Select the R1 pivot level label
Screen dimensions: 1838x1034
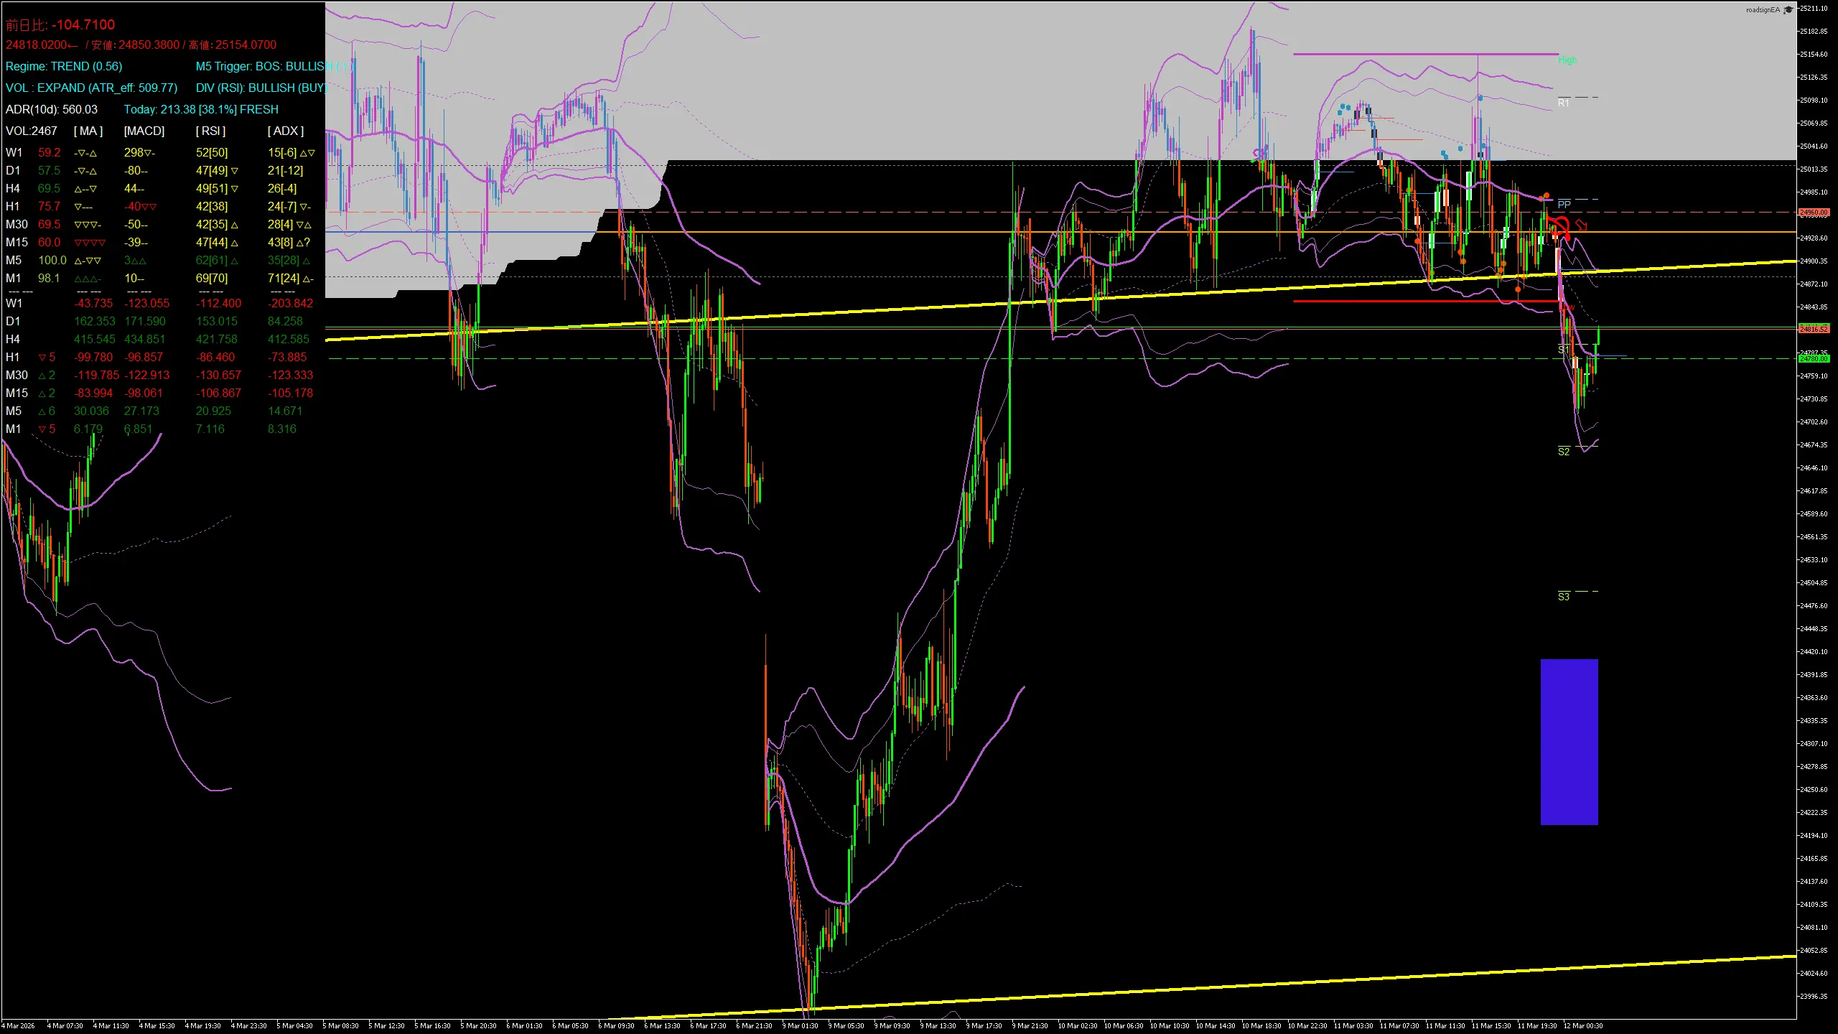(1563, 103)
